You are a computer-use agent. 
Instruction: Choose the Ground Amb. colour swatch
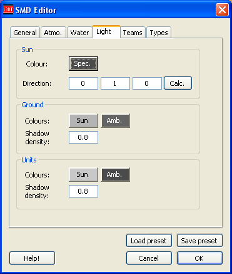pyautogui.click(x=115, y=120)
